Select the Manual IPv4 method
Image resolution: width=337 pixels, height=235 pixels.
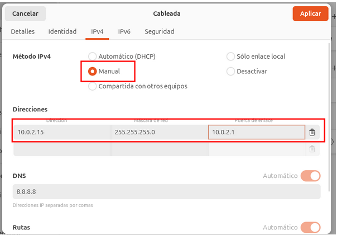pos(93,72)
